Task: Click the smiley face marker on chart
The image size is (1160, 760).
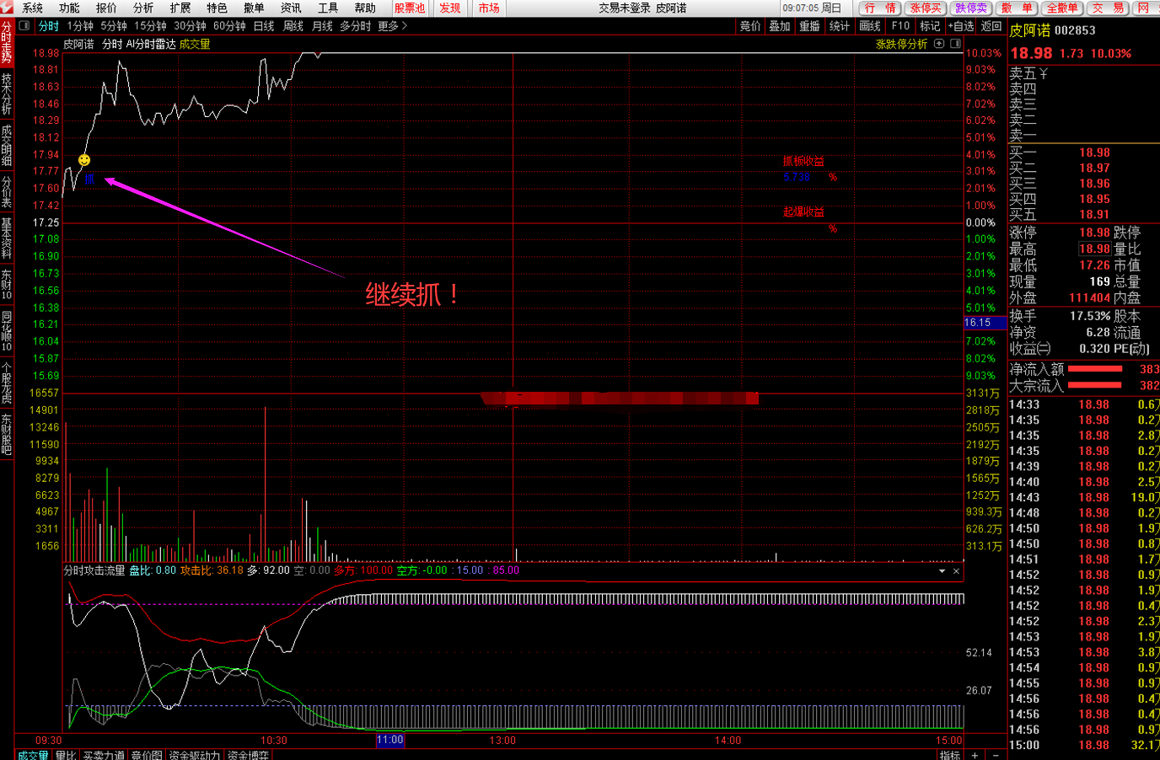Action: (84, 160)
